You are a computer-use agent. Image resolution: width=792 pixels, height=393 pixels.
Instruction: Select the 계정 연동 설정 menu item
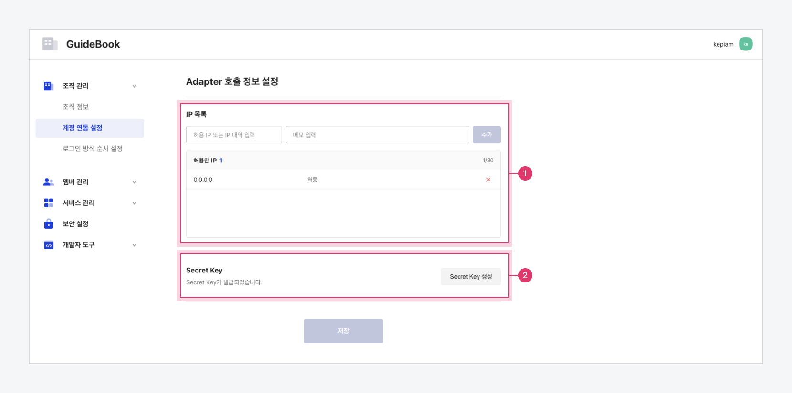[90, 128]
